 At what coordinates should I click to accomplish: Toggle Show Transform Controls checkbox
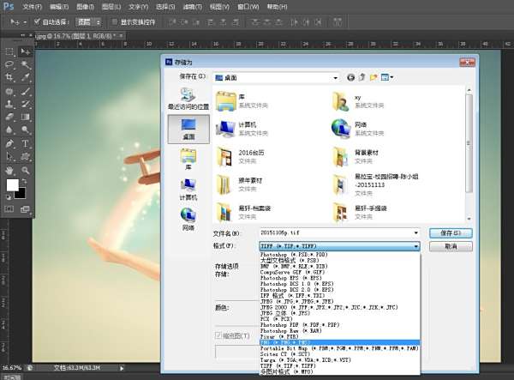point(115,22)
